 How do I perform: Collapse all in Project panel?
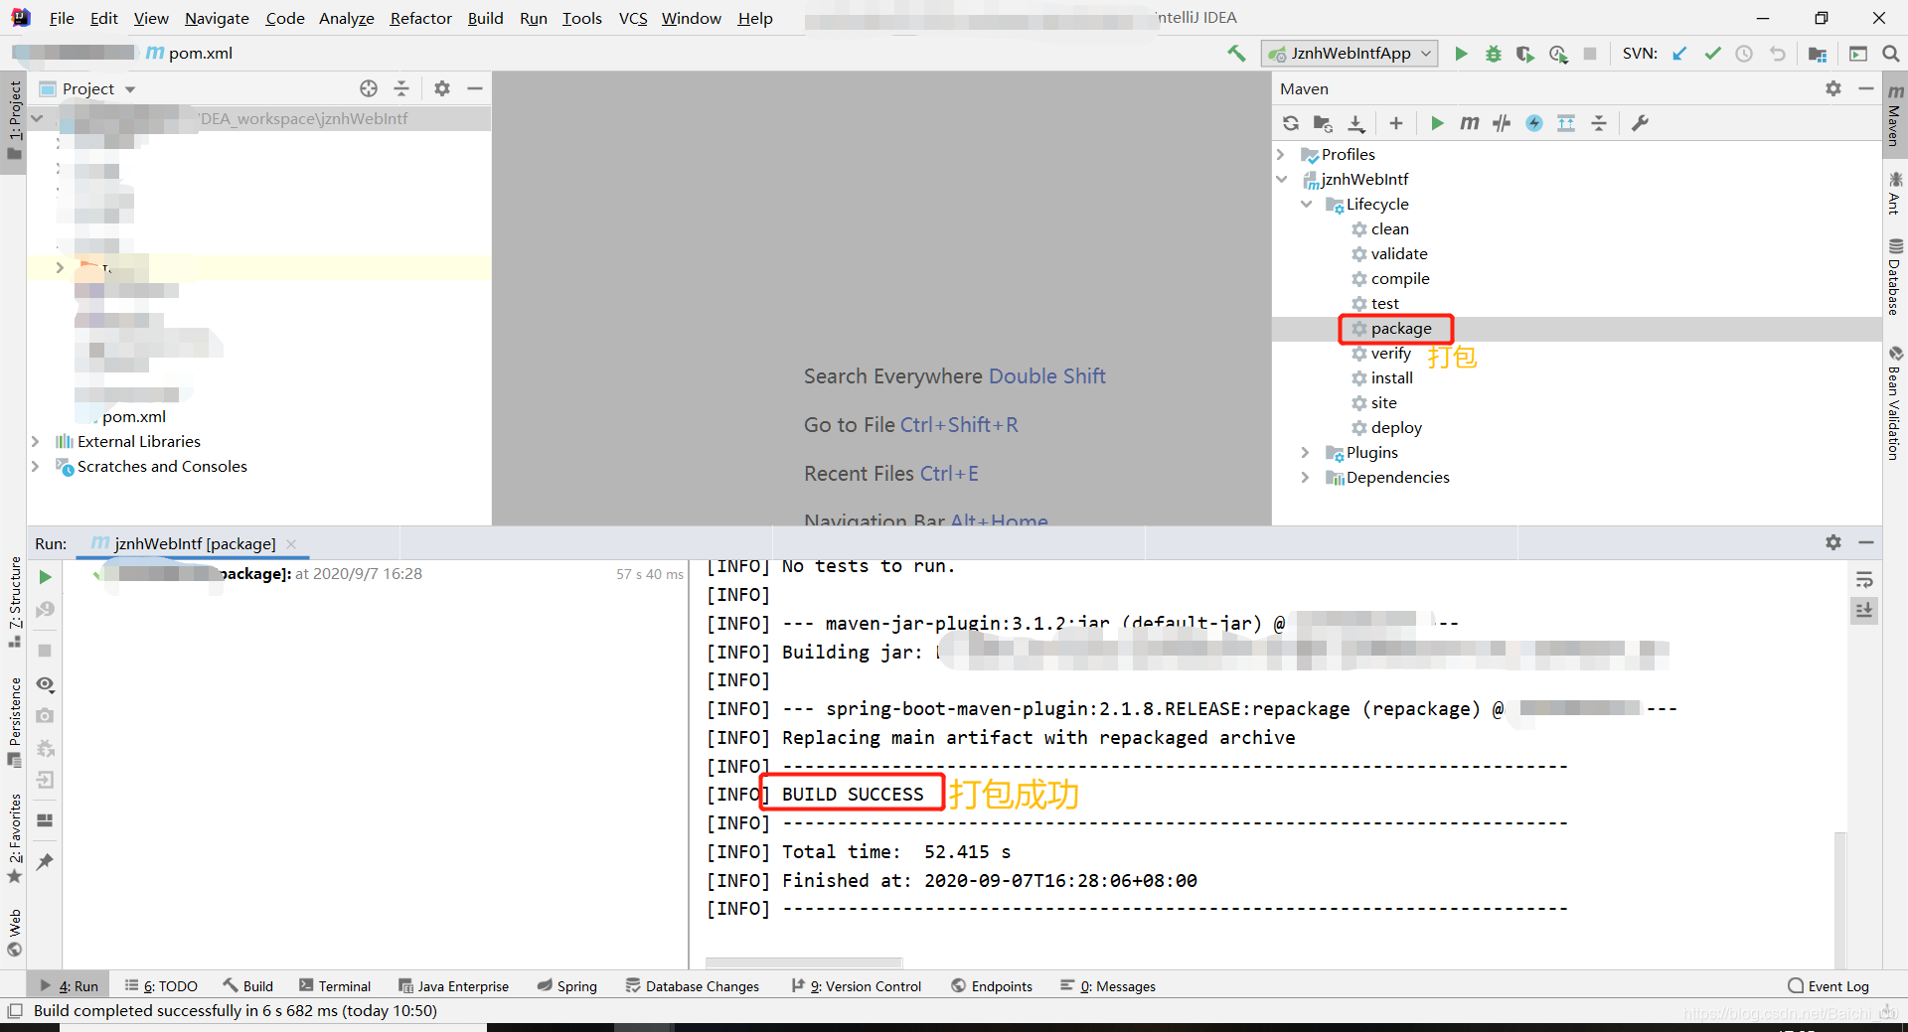pyautogui.click(x=401, y=88)
